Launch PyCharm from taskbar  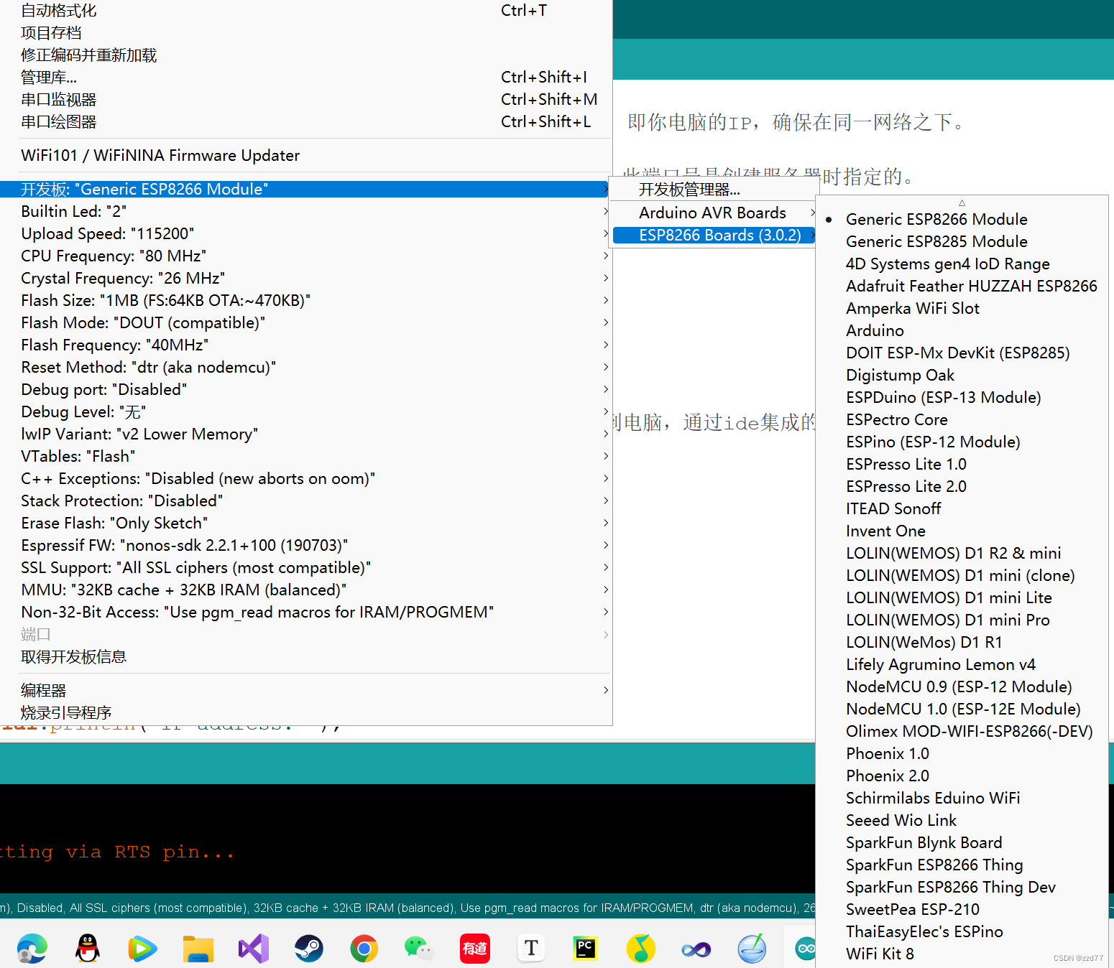(586, 949)
